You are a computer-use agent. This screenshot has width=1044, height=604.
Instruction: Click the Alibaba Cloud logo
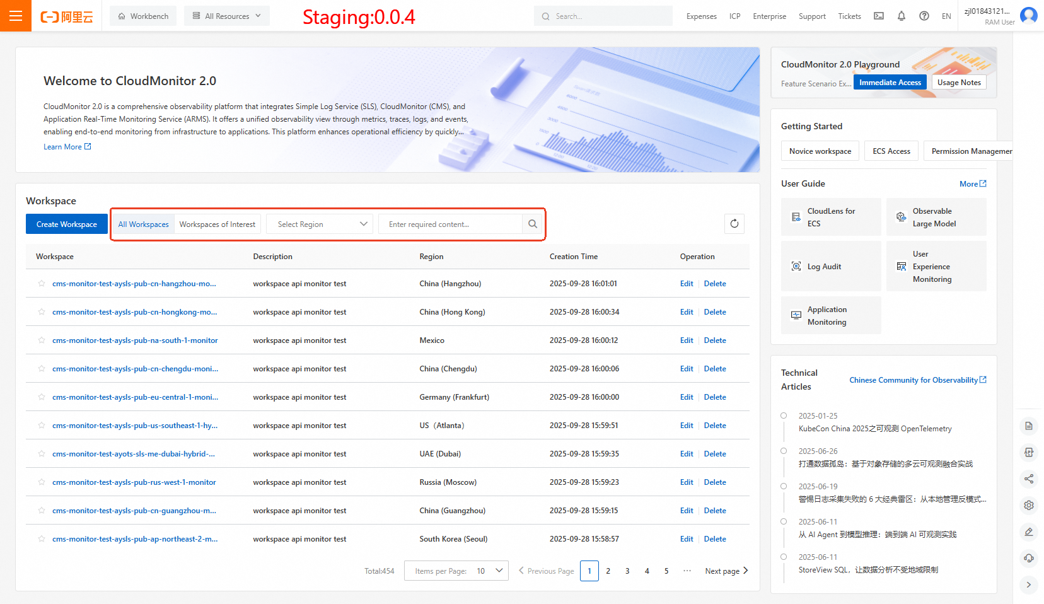pos(67,16)
